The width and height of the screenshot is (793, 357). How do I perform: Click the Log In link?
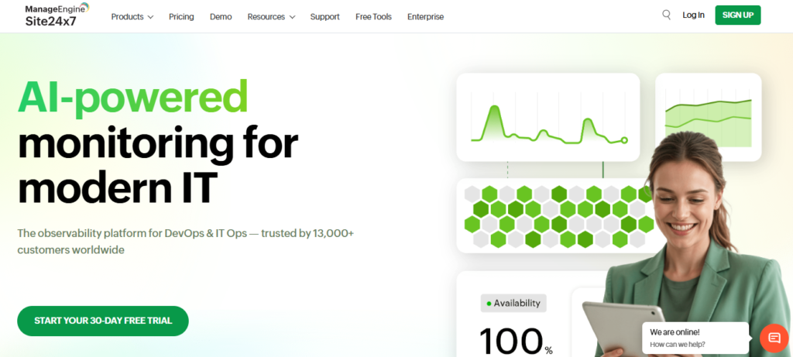click(x=693, y=15)
